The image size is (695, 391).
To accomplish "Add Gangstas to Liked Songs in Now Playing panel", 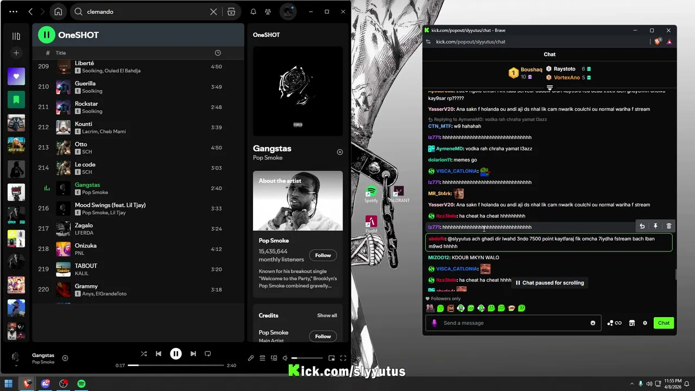I will [340, 152].
